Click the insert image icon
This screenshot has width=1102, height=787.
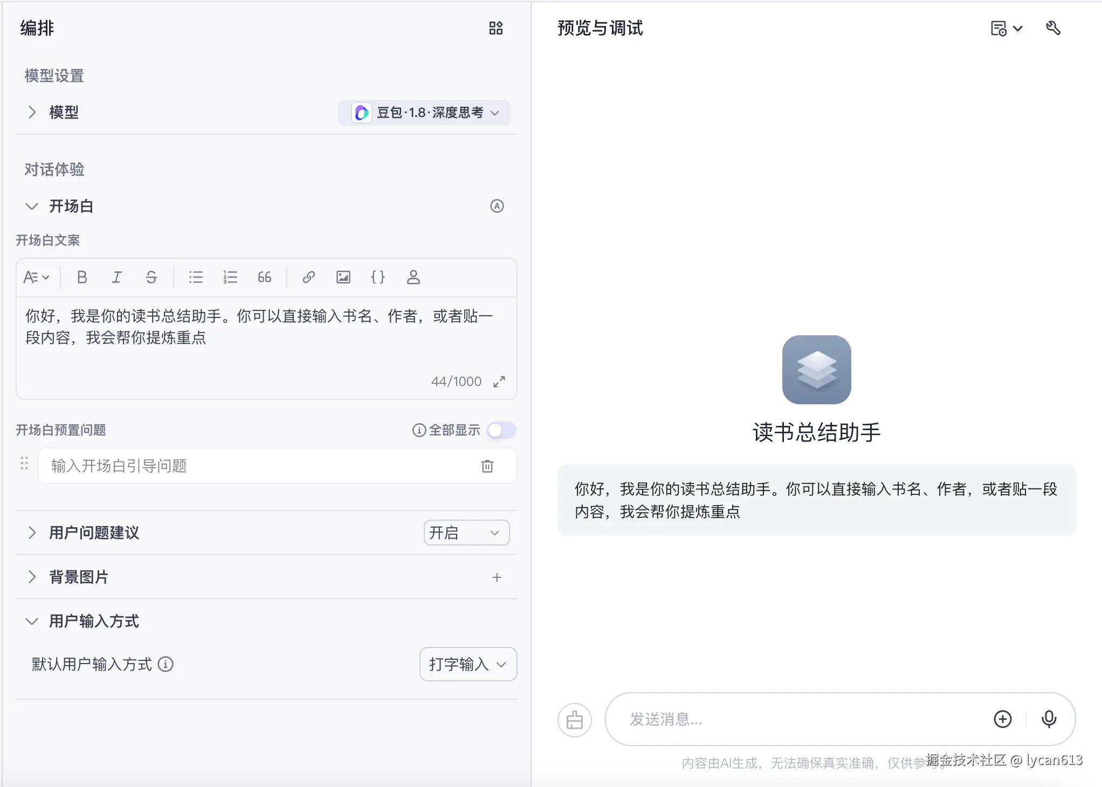tap(343, 277)
